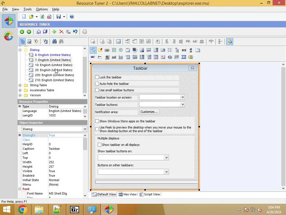The image size is (286, 215).
Task: Open the Tools menu
Action: (27, 9)
